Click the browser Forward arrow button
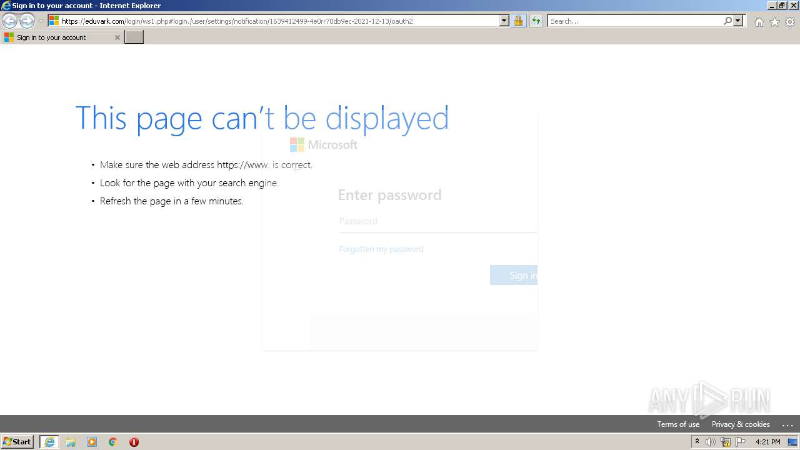The height and width of the screenshot is (450, 800). pos(27,21)
